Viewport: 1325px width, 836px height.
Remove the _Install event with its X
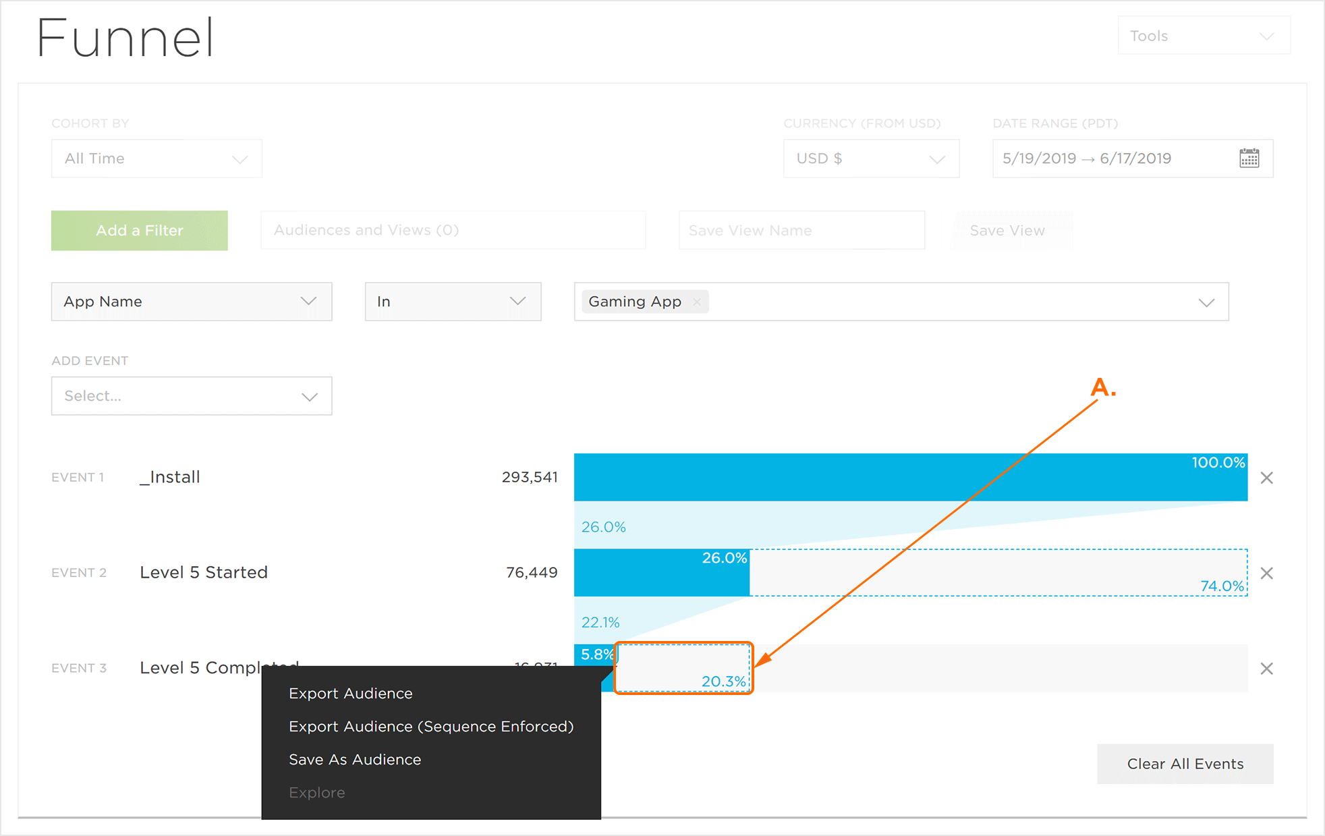1267,478
